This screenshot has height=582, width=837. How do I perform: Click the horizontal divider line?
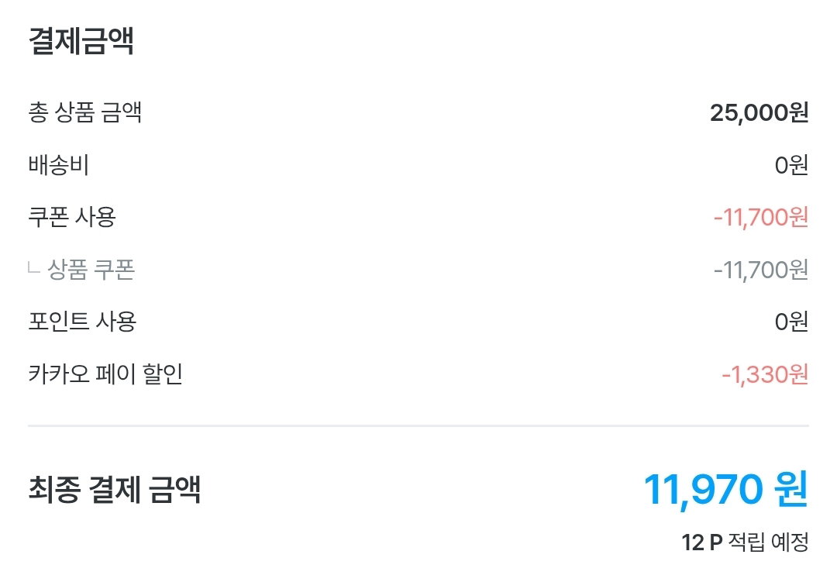[418, 425]
